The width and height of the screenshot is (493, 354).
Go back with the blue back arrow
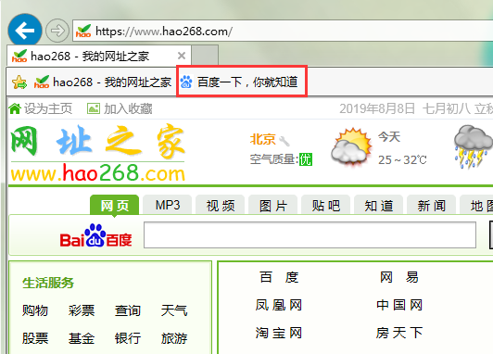pos(25,31)
